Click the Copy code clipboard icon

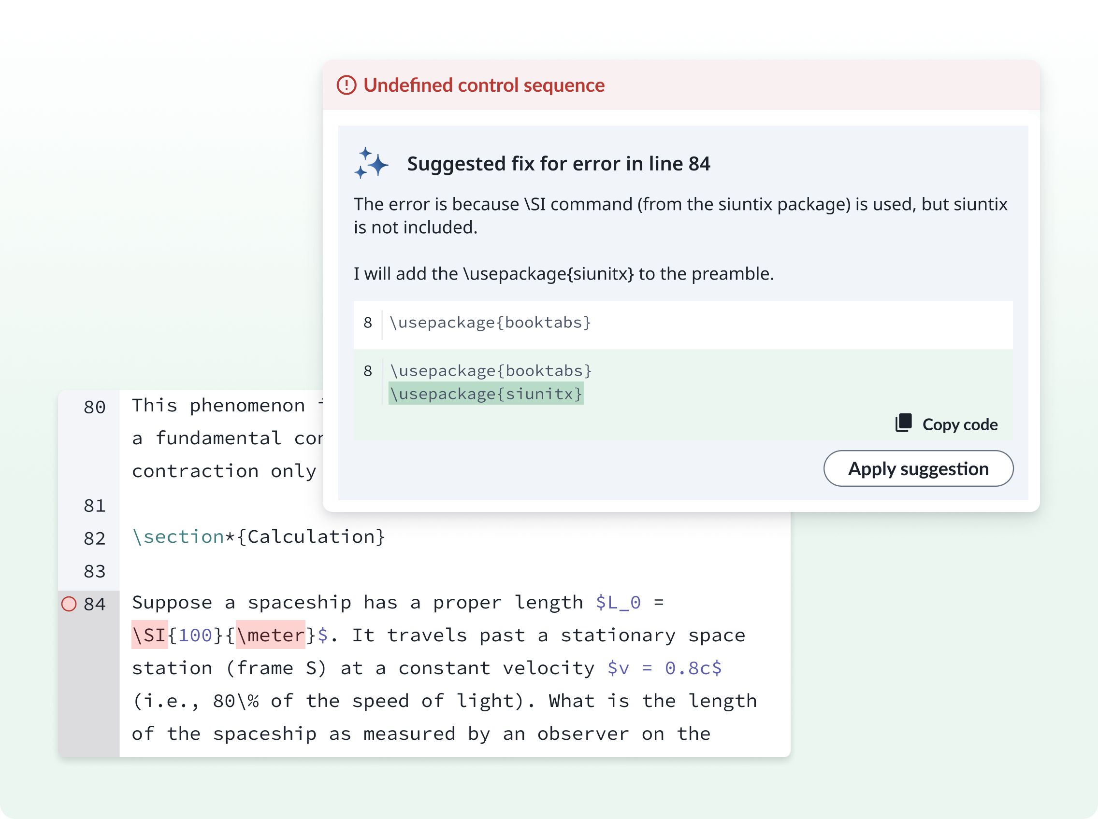click(904, 424)
